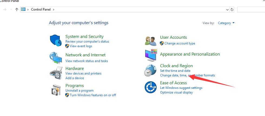Click the Hardware printer icon
265x116 pixels.
[x=56, y=73]
